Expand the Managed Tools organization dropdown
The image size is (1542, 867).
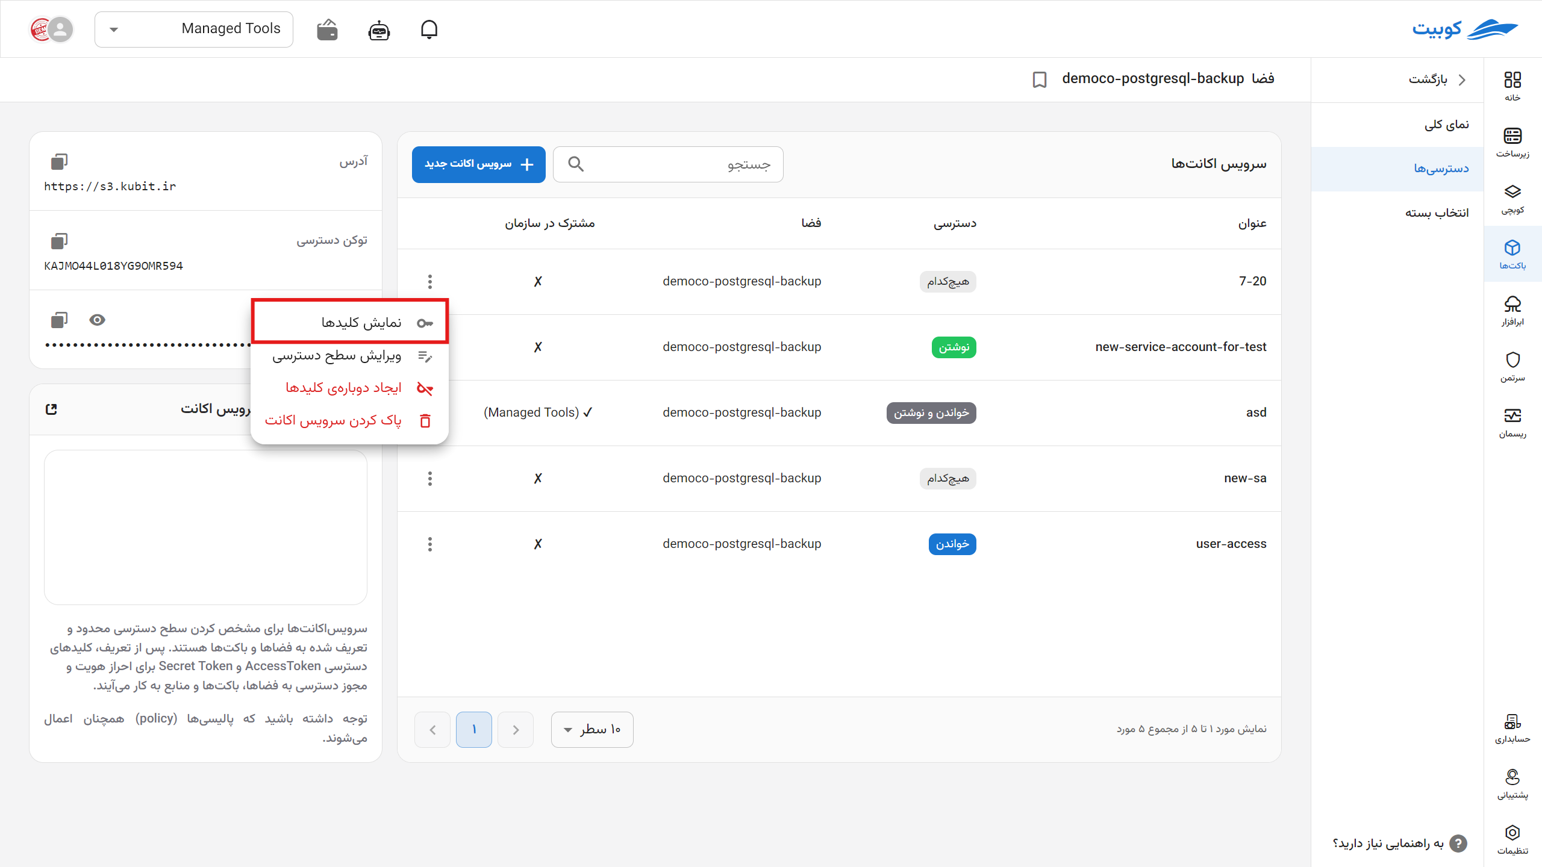click(194, 29)
